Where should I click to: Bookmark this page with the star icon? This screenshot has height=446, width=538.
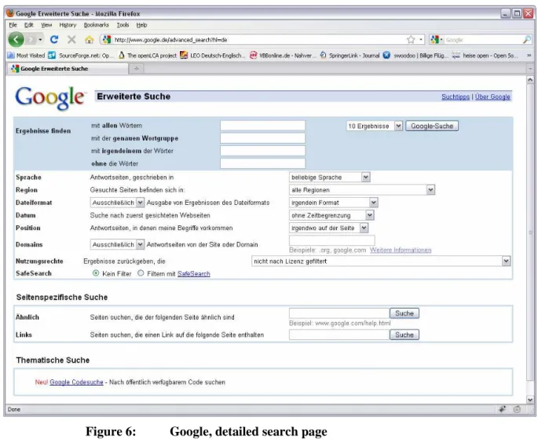[x=411, y=40]
